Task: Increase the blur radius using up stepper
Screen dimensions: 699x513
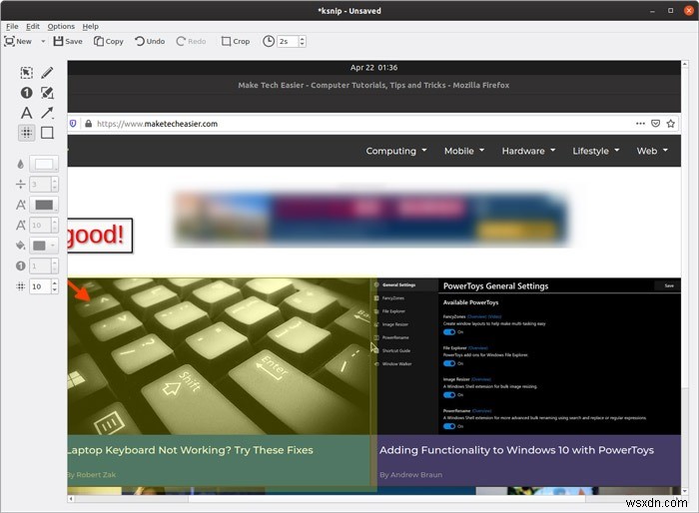Action: click(x=54, y=283)
